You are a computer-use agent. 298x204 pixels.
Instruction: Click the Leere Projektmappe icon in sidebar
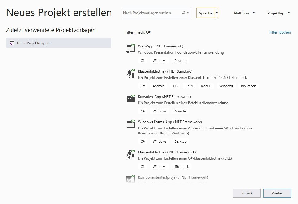tap(11, 43)
